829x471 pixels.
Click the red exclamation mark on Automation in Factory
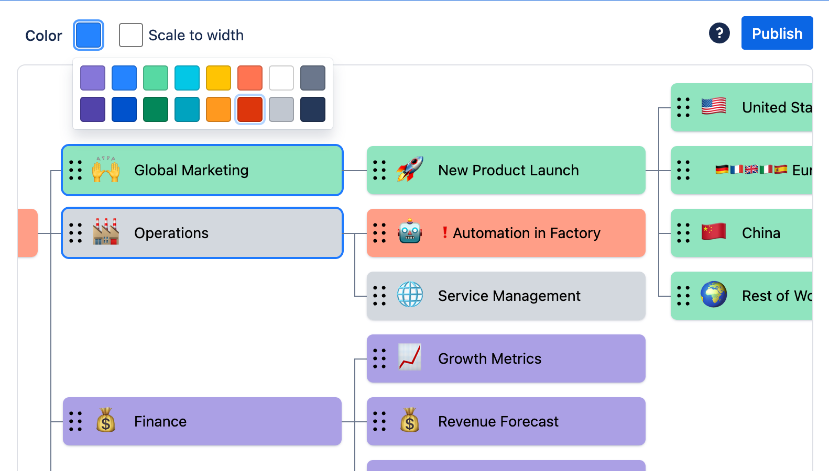[x=445, y=232]
